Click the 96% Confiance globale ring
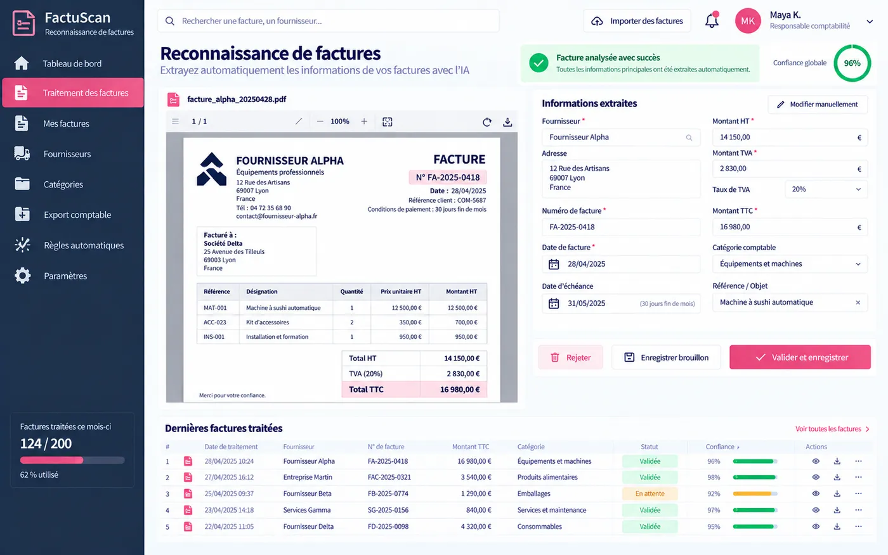This screenshot has width=888, height=555. pyautogui.click(x=852, y=63)
